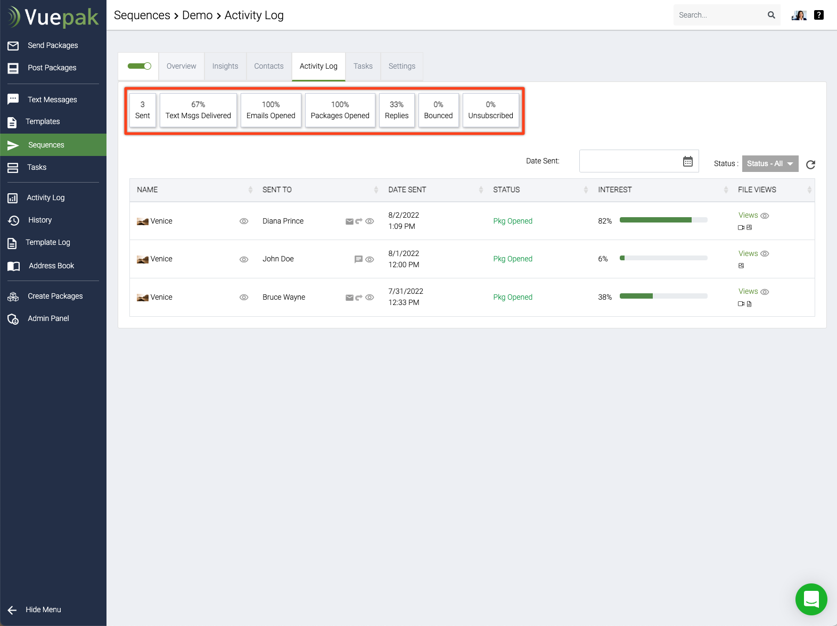Click the text message icon for John Doe
This screenshot has width=837, height=626.
pyautogui.click(x=358, y=259)
